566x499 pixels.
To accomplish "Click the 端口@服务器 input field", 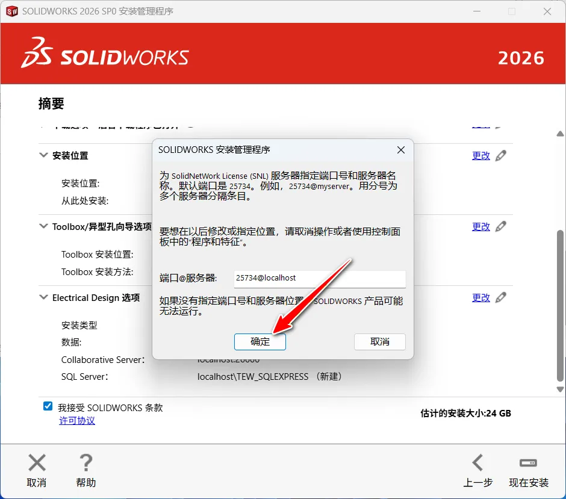I will click(x=320, y=279).
